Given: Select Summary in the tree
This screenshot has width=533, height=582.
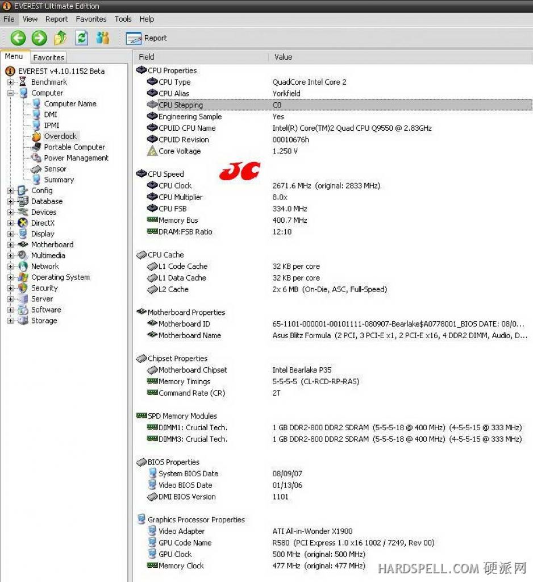Looking at the screenshot, I should pyautogui.click(x=59, y=179).
